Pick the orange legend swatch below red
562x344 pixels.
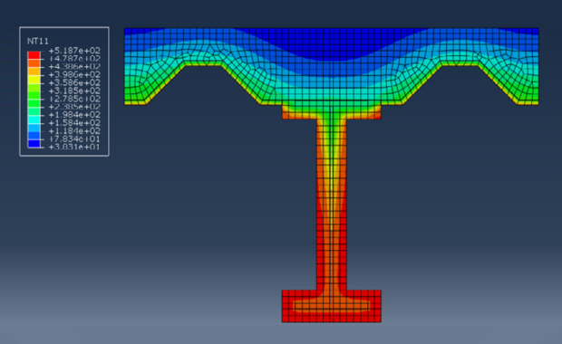coord(34,63)
